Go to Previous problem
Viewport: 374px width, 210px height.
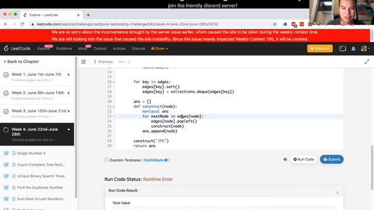coord(103,62)
